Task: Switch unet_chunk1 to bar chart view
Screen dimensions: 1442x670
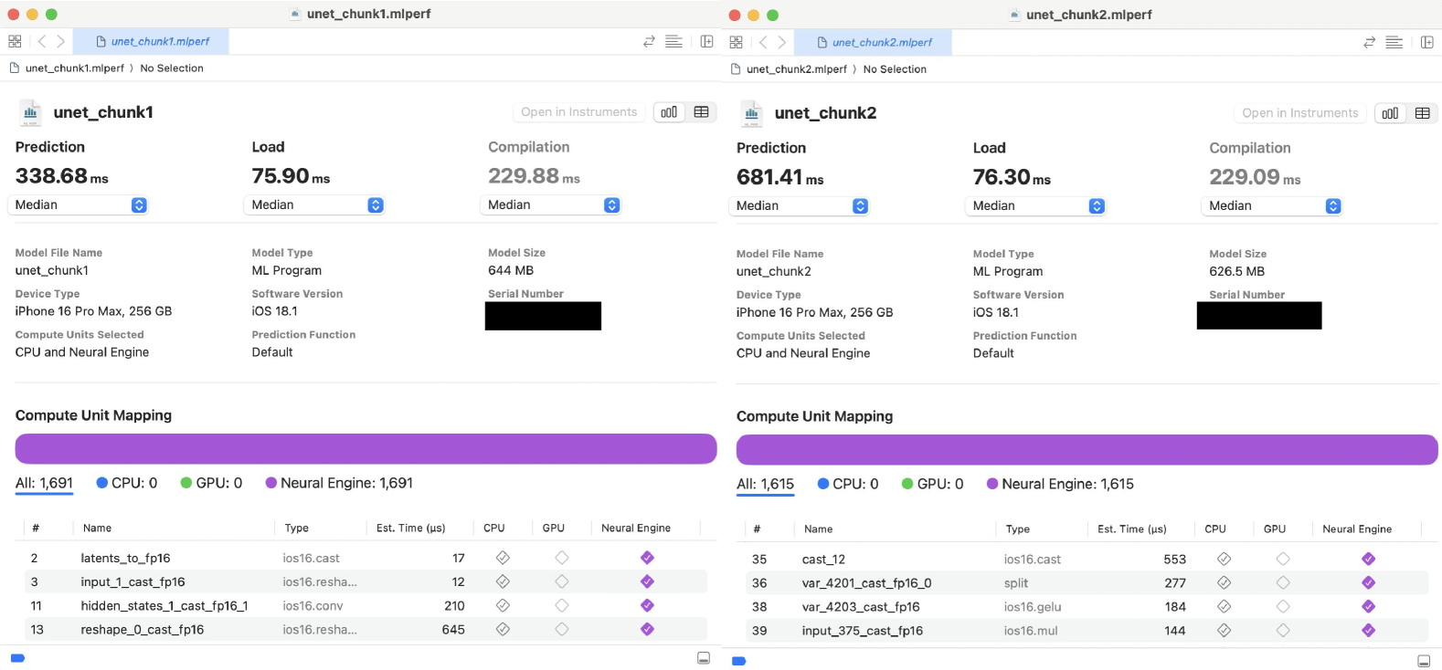Action: (x=669, y=112)
